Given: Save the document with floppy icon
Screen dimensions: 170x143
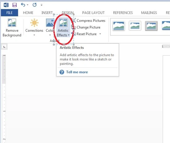Looking at the screenshot, I should (15, 5).
